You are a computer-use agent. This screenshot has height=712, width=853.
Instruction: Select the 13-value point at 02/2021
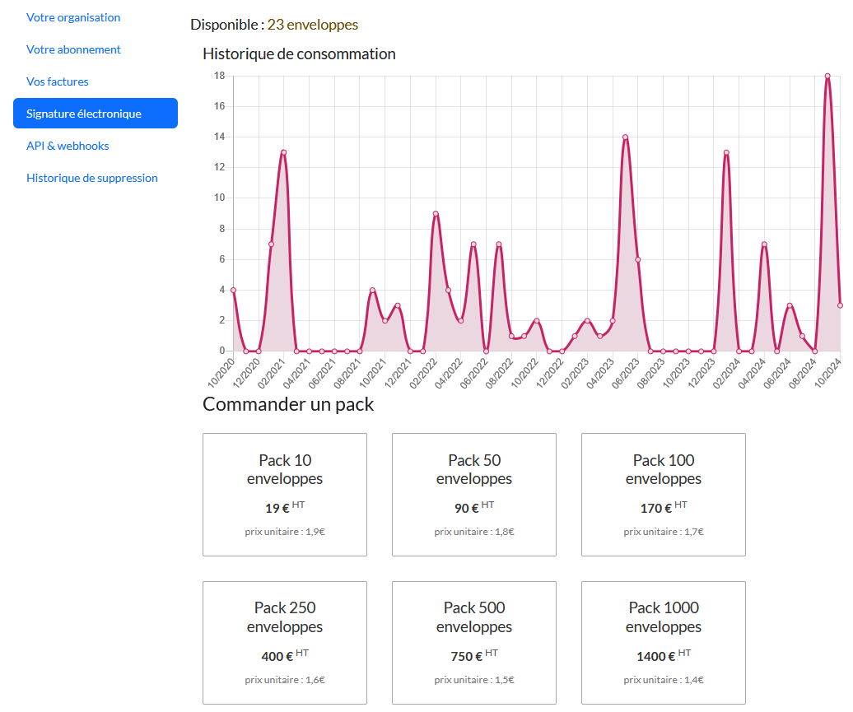click(x=283, y=152)
